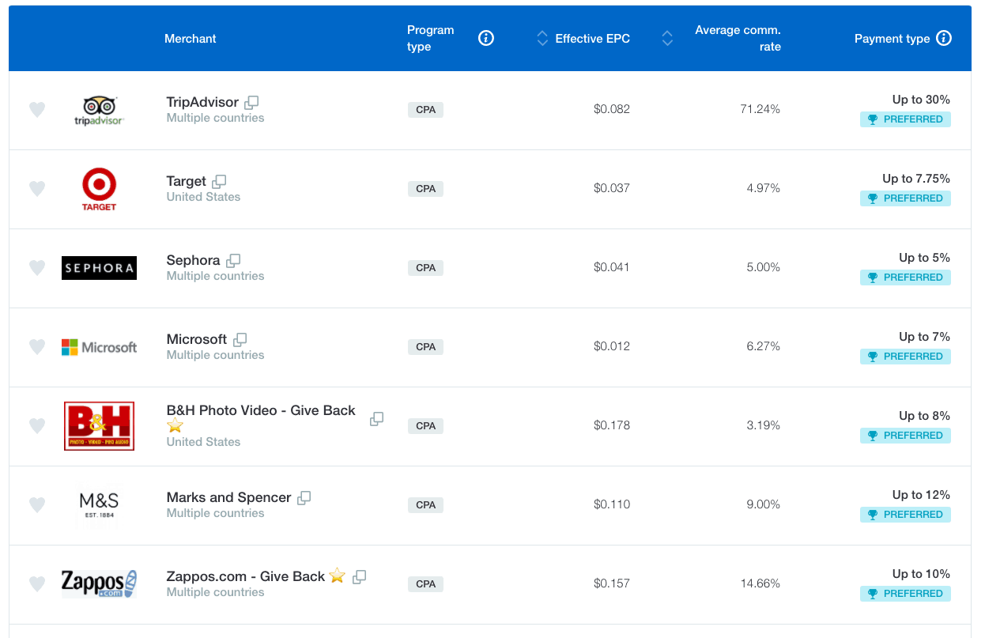985x638 pixels.
Task: Click the PREFERRED badge for TripAdvisor
Action: pyautogui.click(x=905, y=119)
